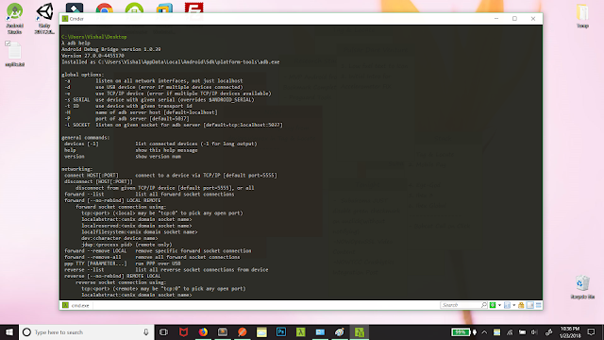Open the Cmder settings hamburger menu
604x340 pixels.
pos(539,305)
